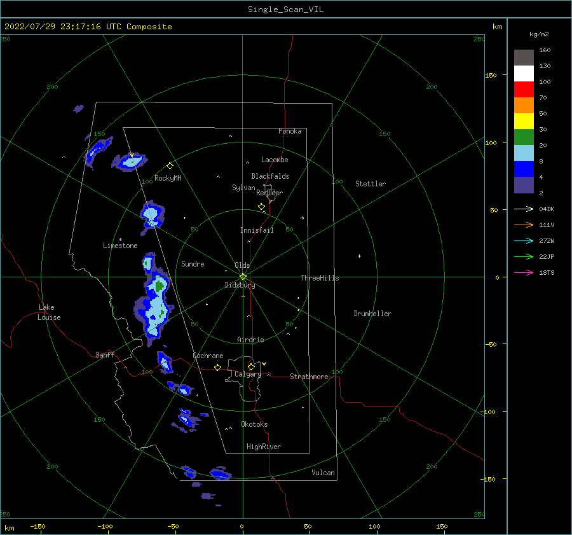Click the Limestone label
572x535 pixels.
120,246
